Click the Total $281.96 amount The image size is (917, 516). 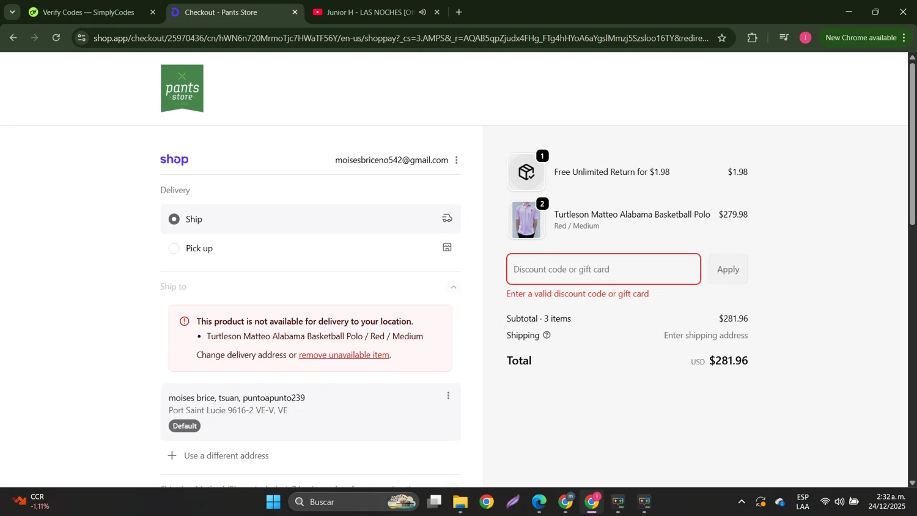coord(728,361)
